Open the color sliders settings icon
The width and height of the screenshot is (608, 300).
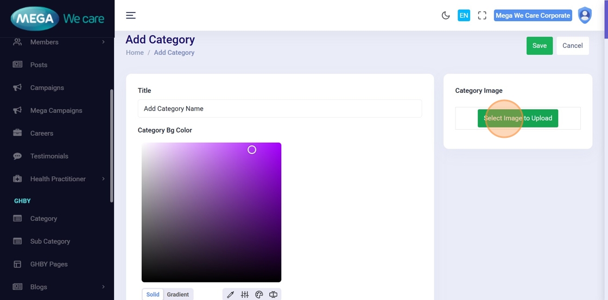pos(245,295)
